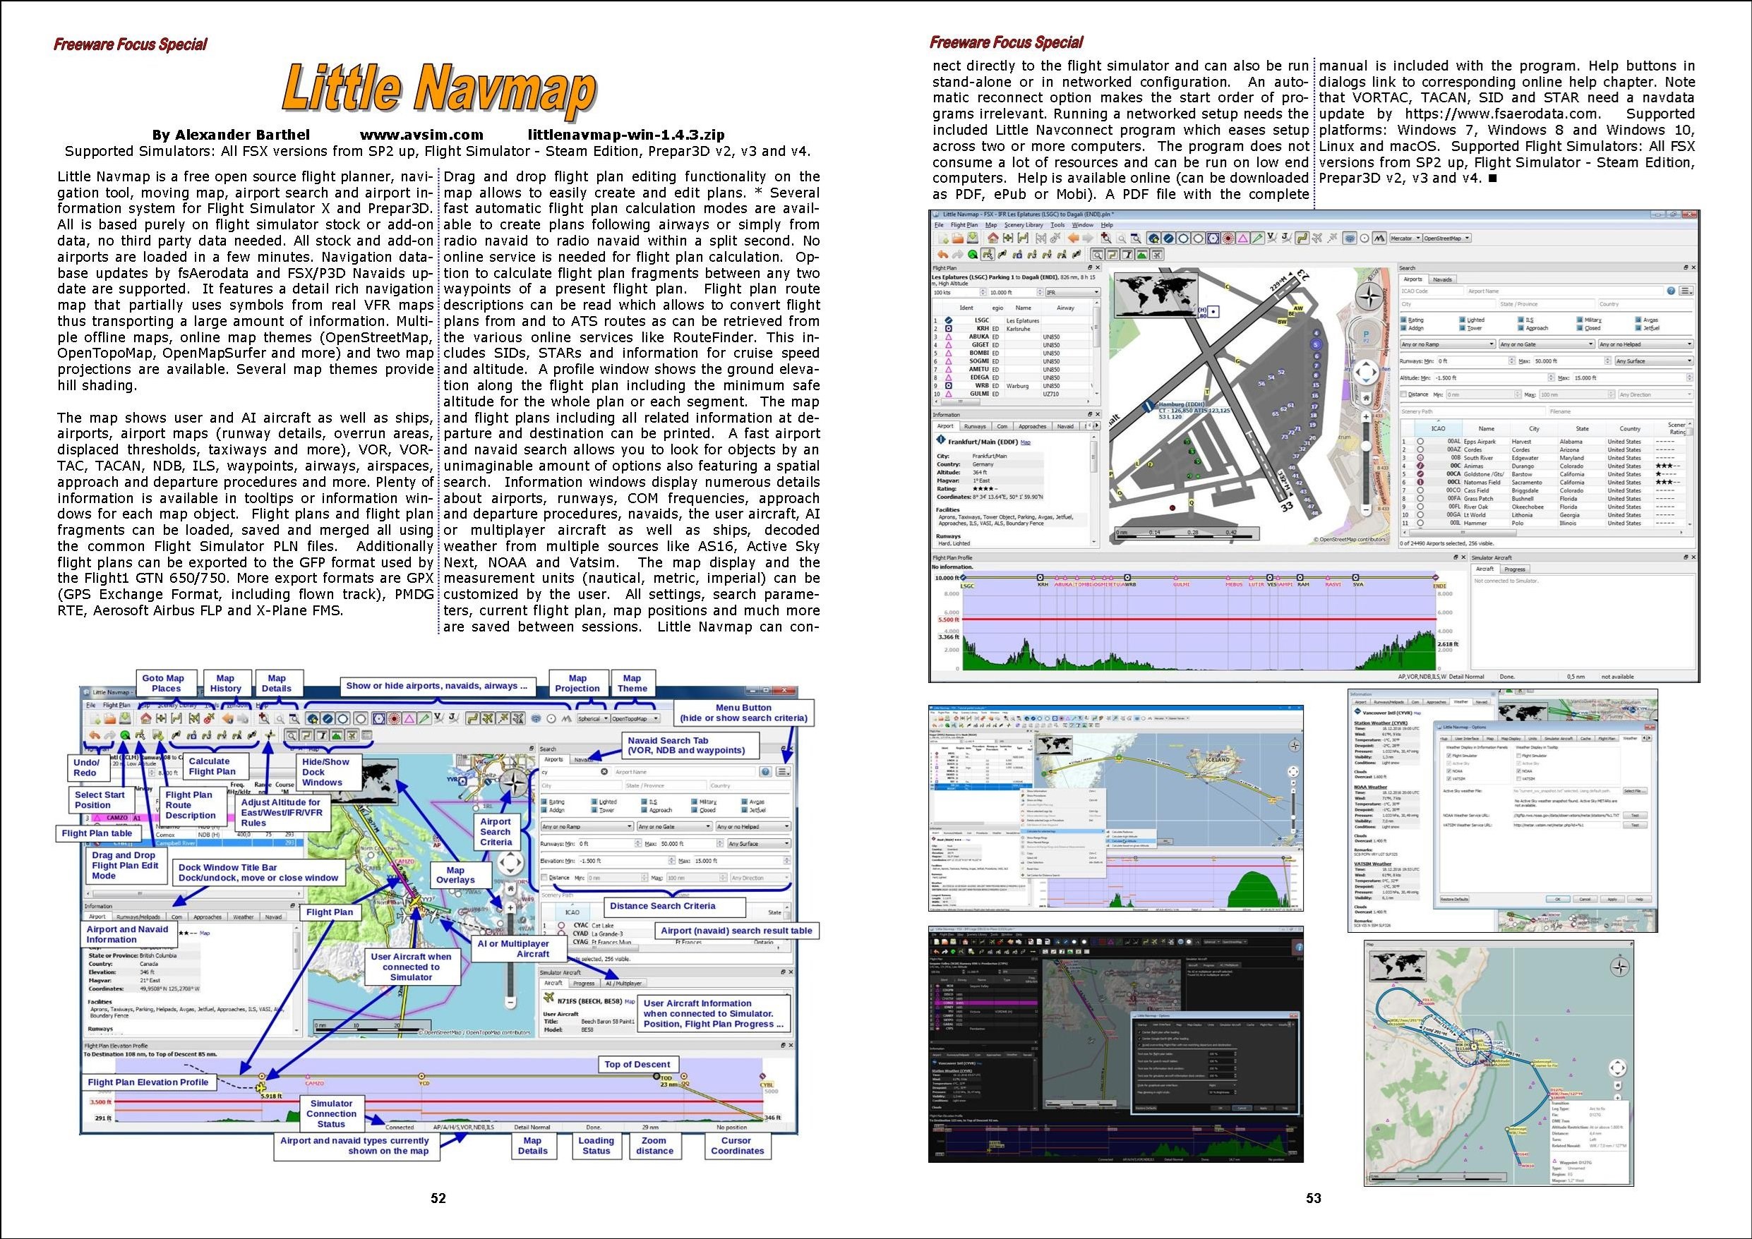Click the map compass overlay in Les Eplatures window
The height and width of the screenshot is (1239, 1752).
coord(1369,296)
